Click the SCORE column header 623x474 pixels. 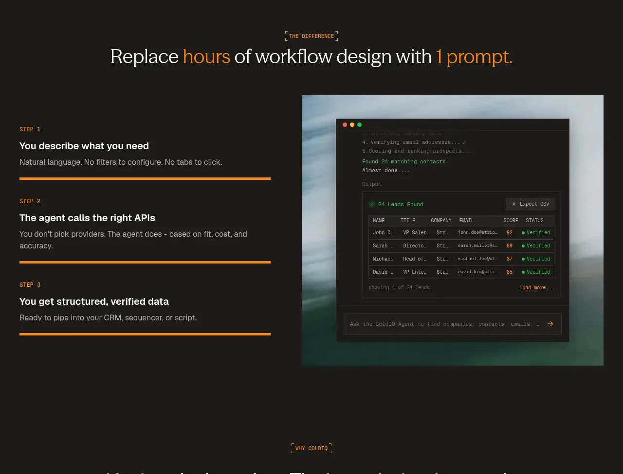511,221
